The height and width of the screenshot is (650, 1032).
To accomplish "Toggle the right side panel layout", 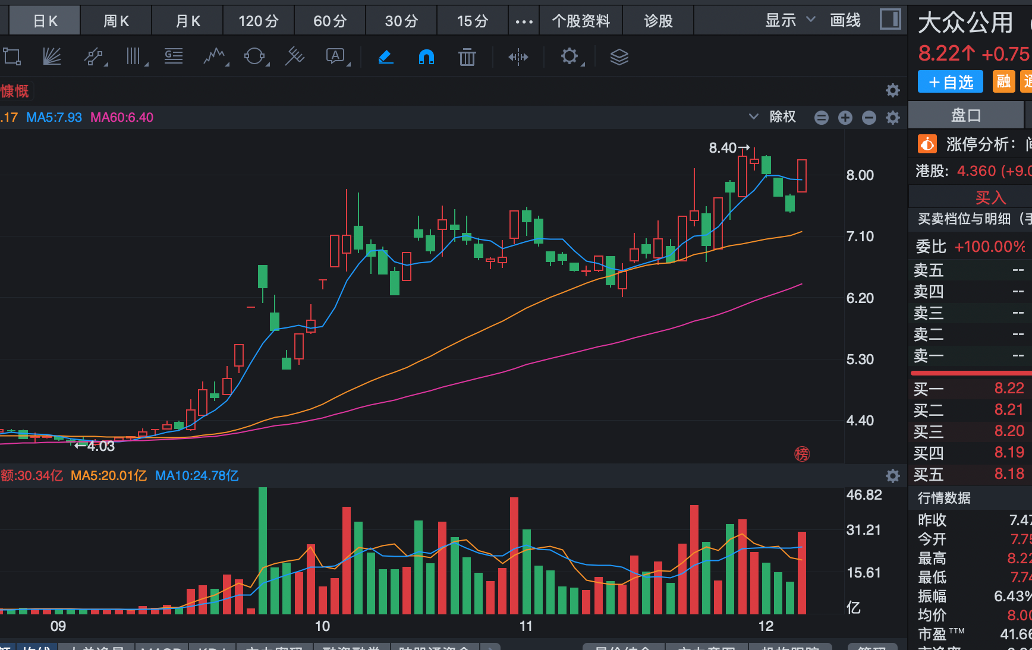I will tap(890, 20).
